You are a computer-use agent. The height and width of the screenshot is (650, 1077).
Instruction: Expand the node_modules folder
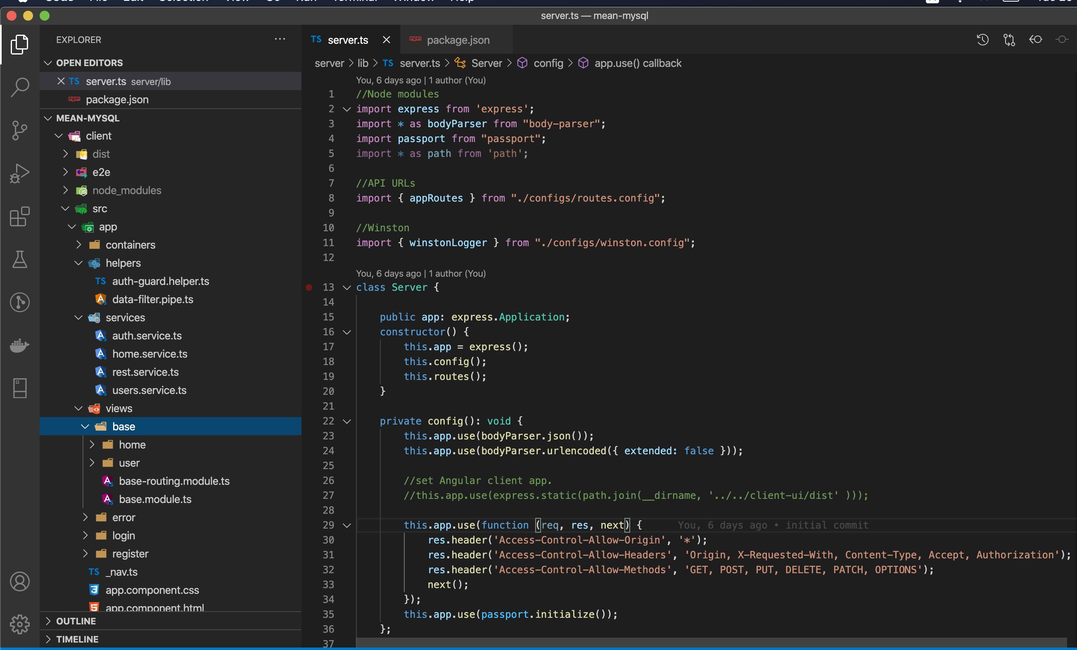[126, 190]
